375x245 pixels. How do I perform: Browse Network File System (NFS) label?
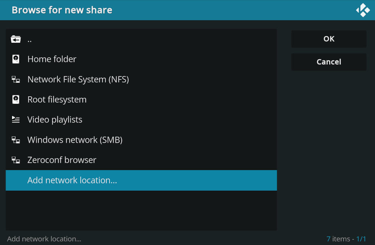78,79
